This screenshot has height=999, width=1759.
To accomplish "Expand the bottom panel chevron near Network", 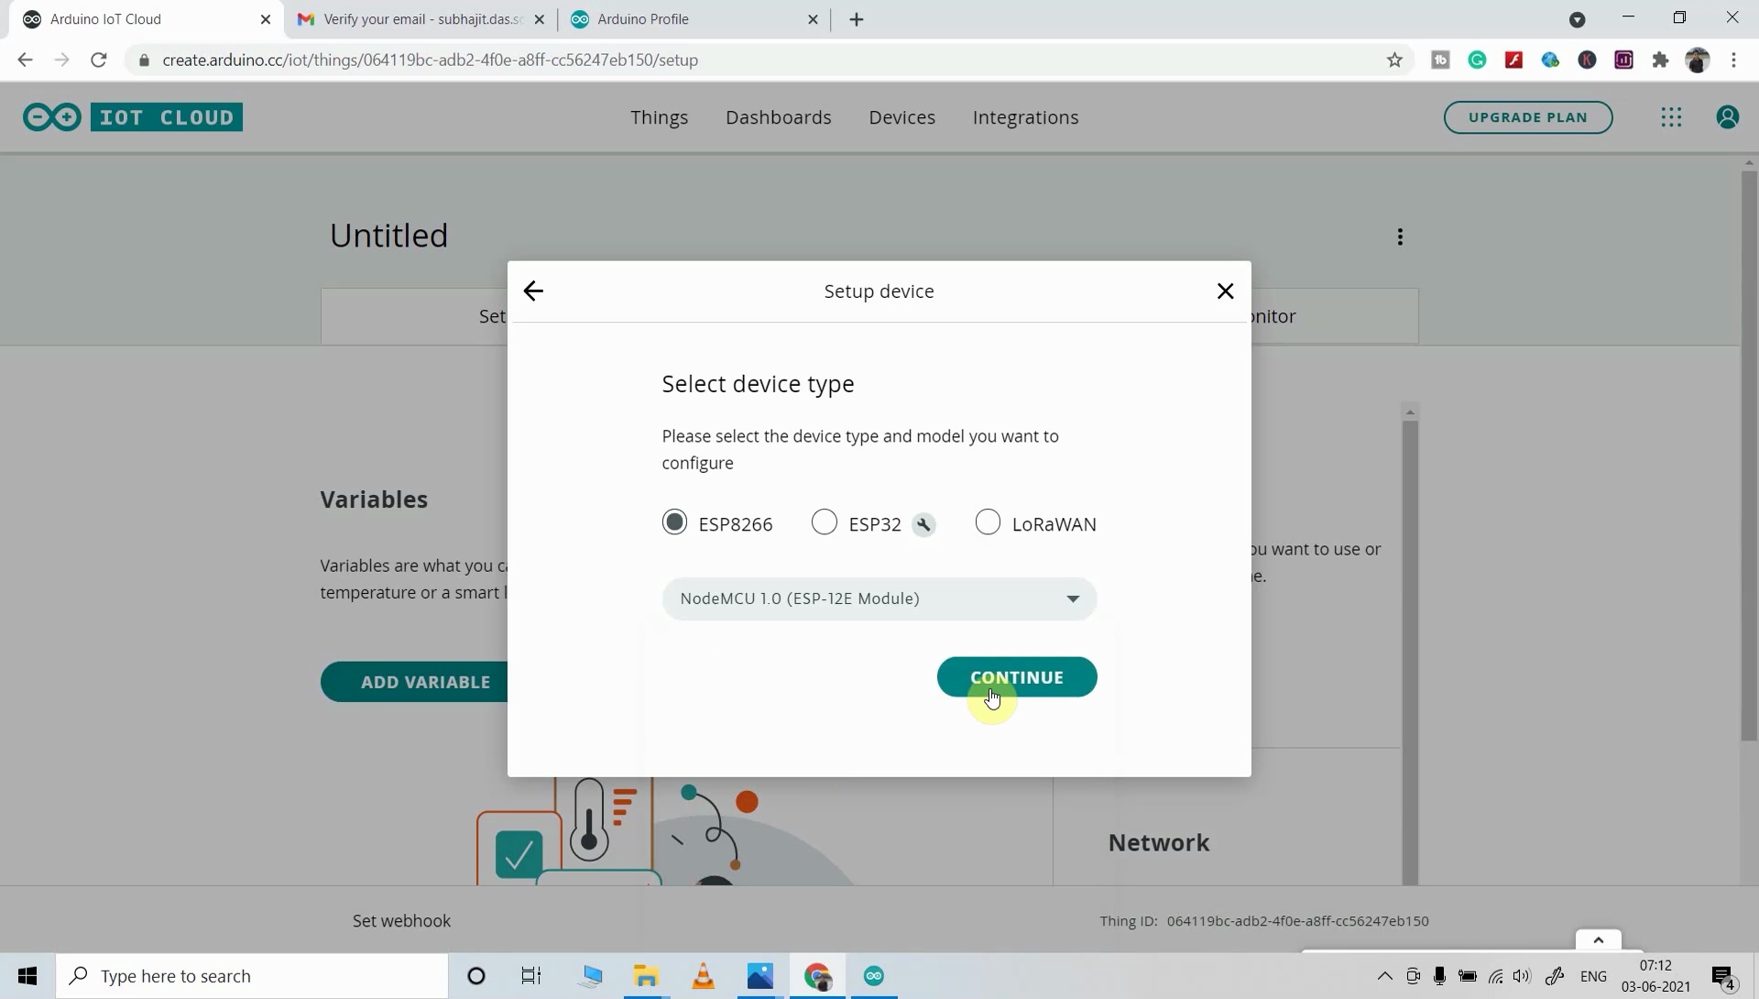I will click(1598, 938).
